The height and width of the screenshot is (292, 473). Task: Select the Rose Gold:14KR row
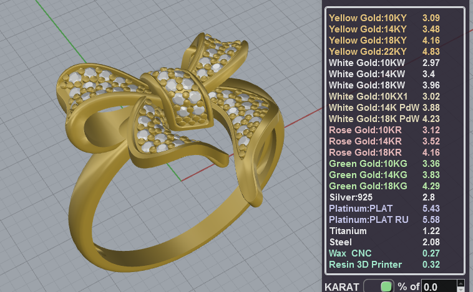(x=384, y=141)
